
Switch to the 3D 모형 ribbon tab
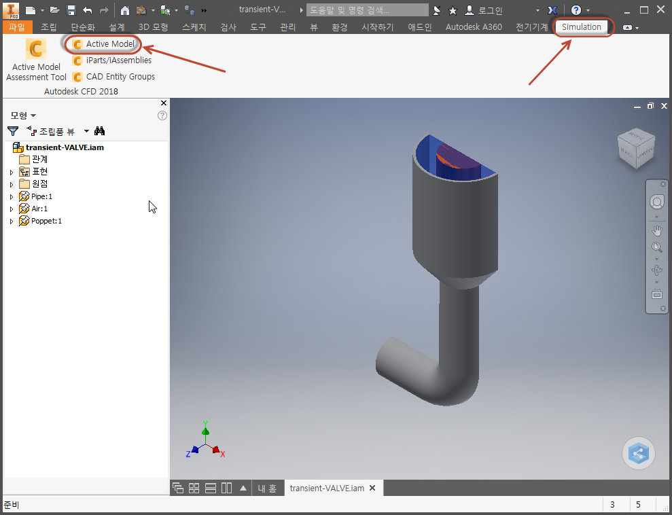tap(153, 27)
